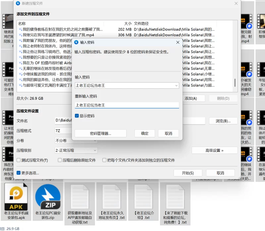This screenshot has height=231, width=265.
Task: Tick the 压缩后删除原始文件 checkbox
Action: pyautogui.click(x=60, y=160)
